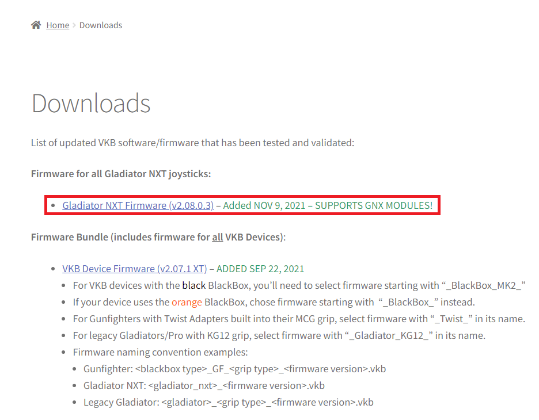
Task: Click 'List of updated VKB software/firmware' sentence
Action: coord(192,143)
